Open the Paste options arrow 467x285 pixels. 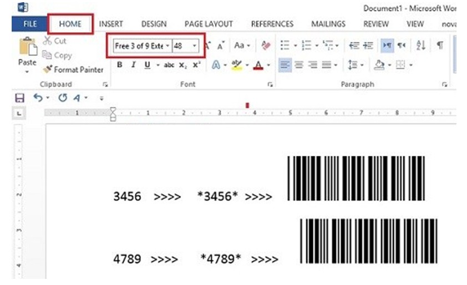27,72
